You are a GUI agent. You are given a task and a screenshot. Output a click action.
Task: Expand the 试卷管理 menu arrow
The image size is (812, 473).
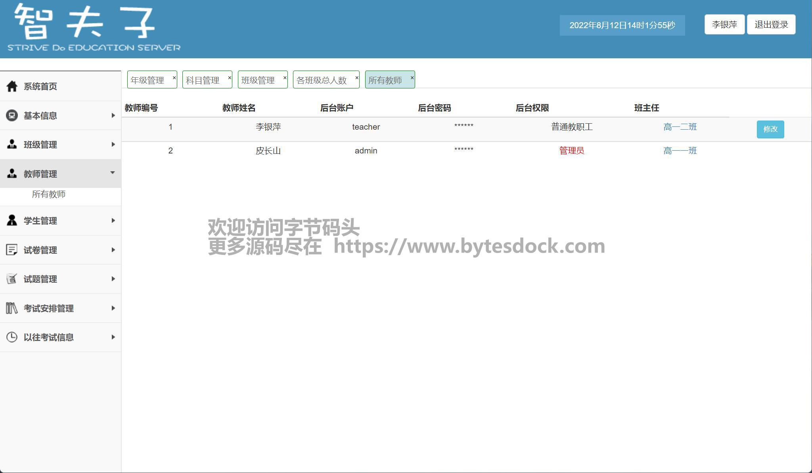pos(113,250)
